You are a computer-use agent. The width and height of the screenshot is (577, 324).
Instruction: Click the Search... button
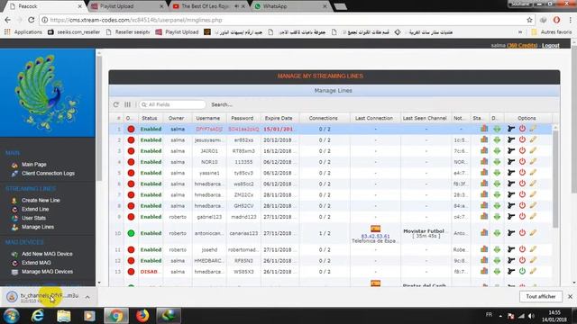222,104
